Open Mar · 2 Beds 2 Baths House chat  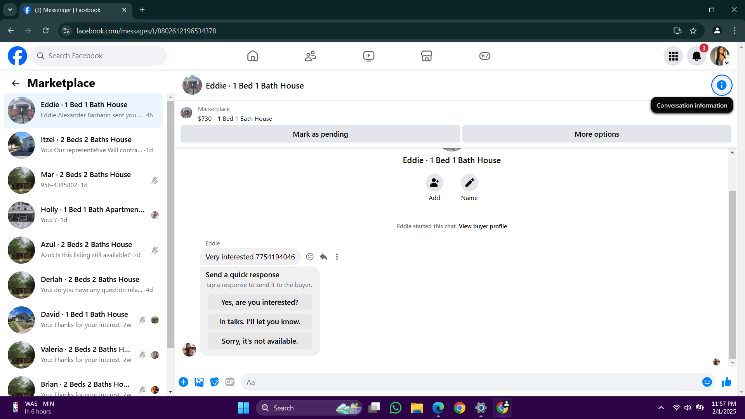click(x=83, y=180)
